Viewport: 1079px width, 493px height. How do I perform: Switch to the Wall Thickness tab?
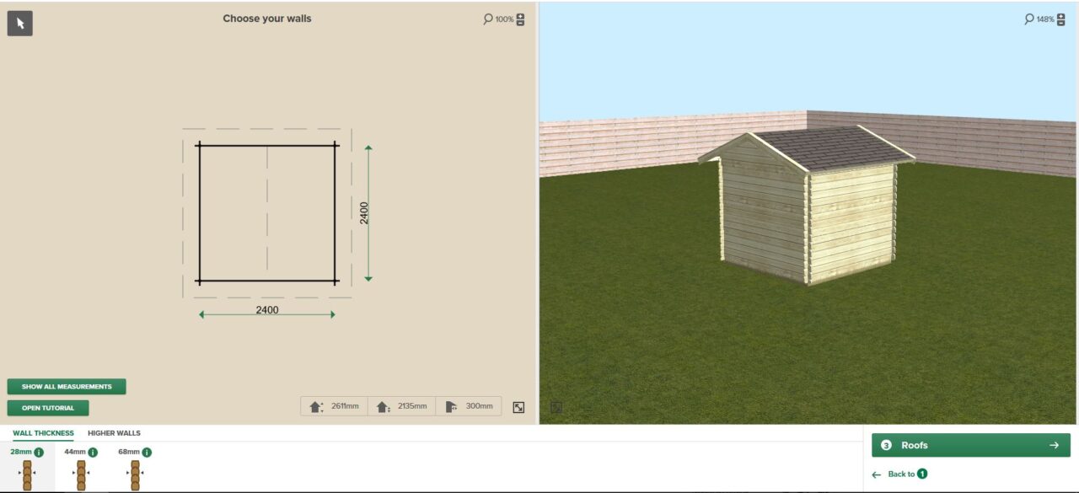click(42, 432)
